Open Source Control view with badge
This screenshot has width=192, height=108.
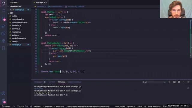coord(3,18)
